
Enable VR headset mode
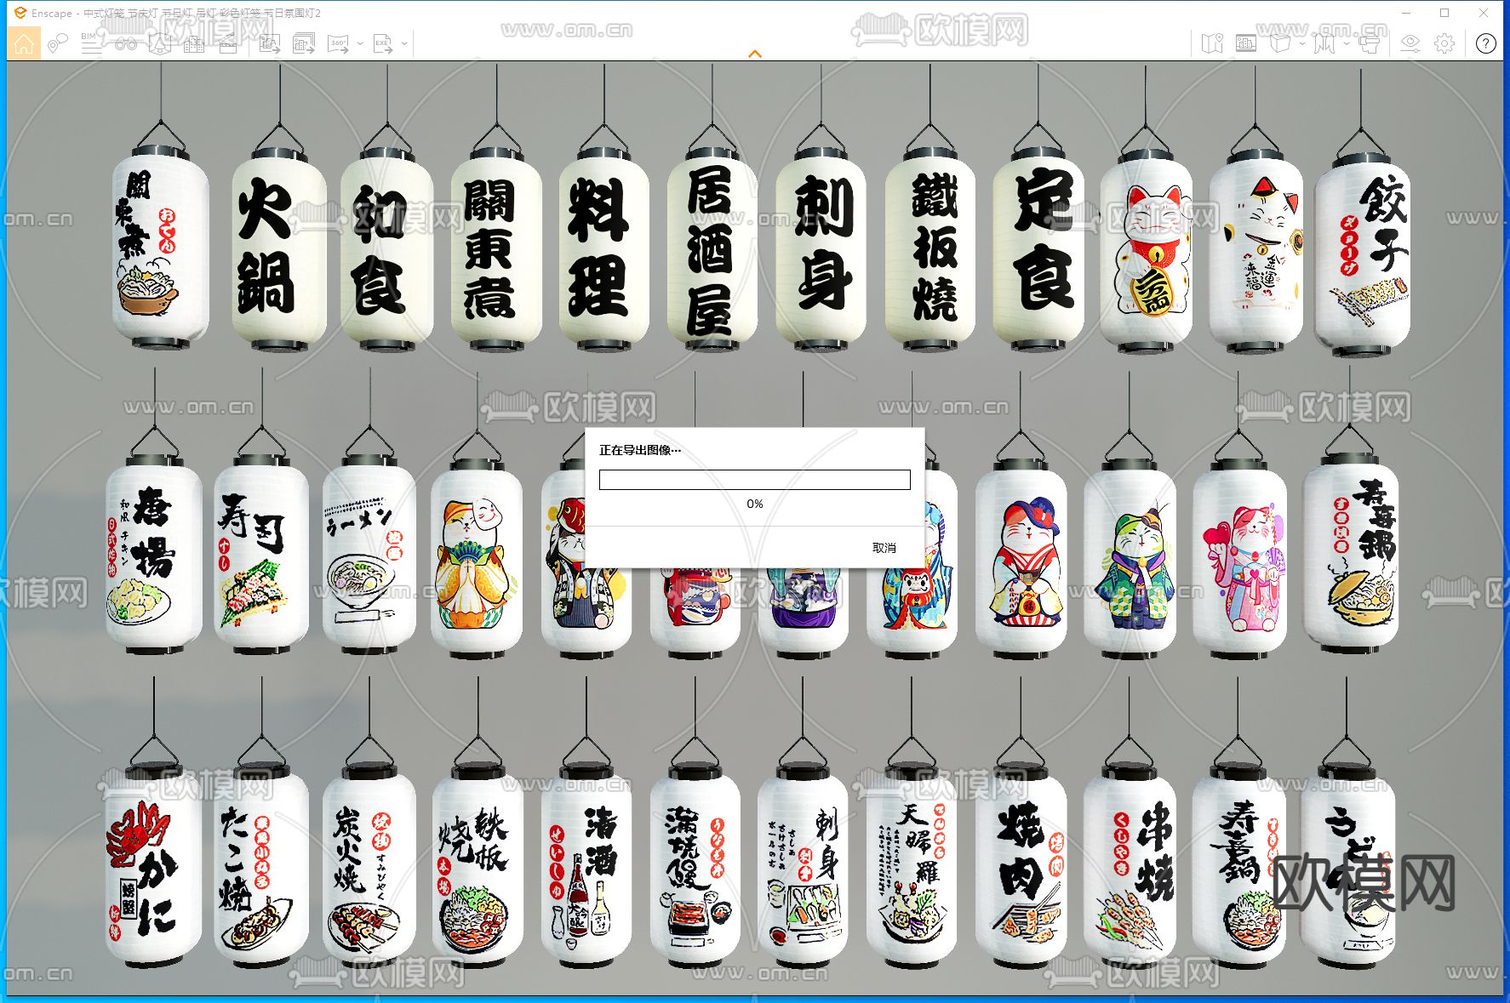[1370, 43]
